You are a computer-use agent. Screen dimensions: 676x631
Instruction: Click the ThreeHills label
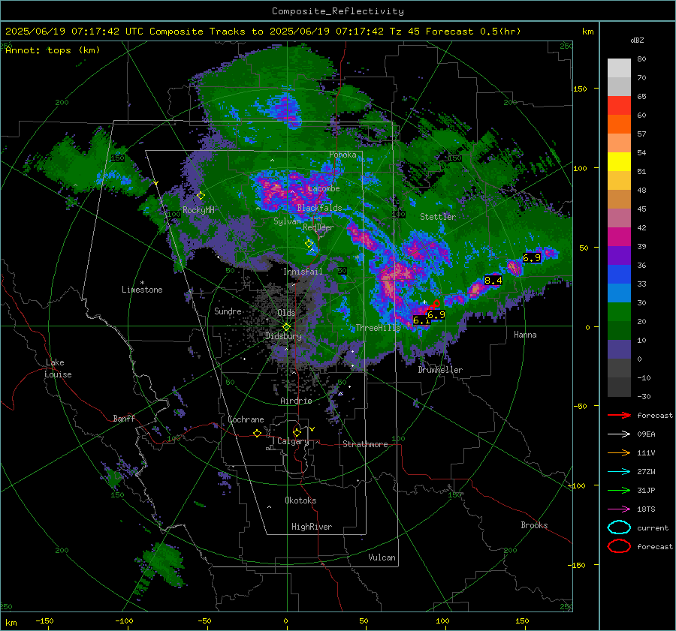coord(378,328)
